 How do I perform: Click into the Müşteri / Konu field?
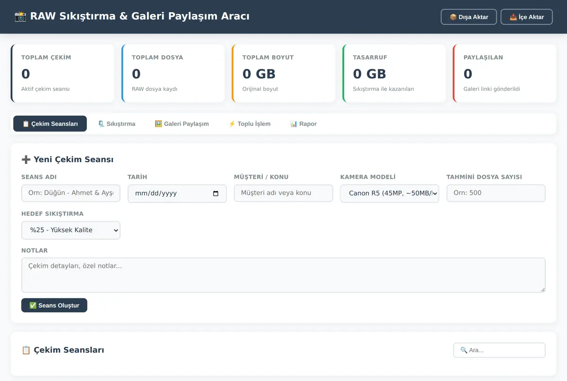pyautogui.click(x=283, y=193)
